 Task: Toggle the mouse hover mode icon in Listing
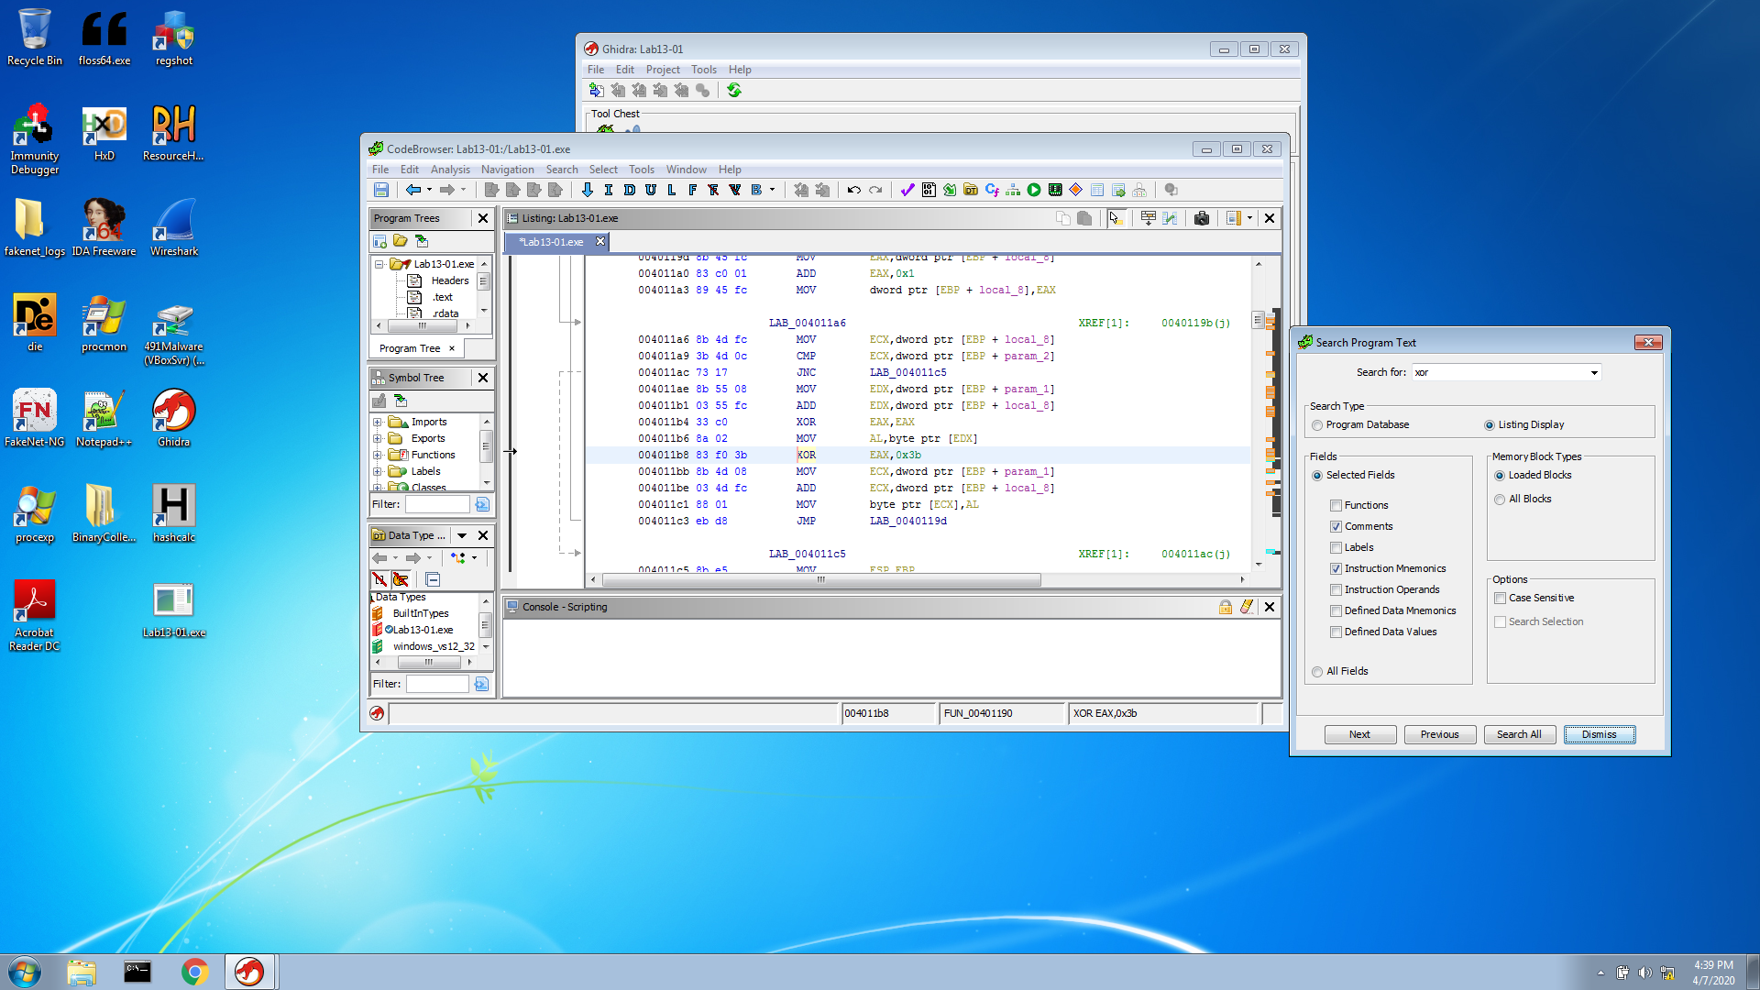(x=1116, y=218)
